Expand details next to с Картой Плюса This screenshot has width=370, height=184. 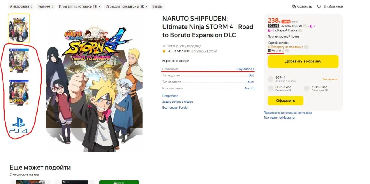click(x=300, y=30)
